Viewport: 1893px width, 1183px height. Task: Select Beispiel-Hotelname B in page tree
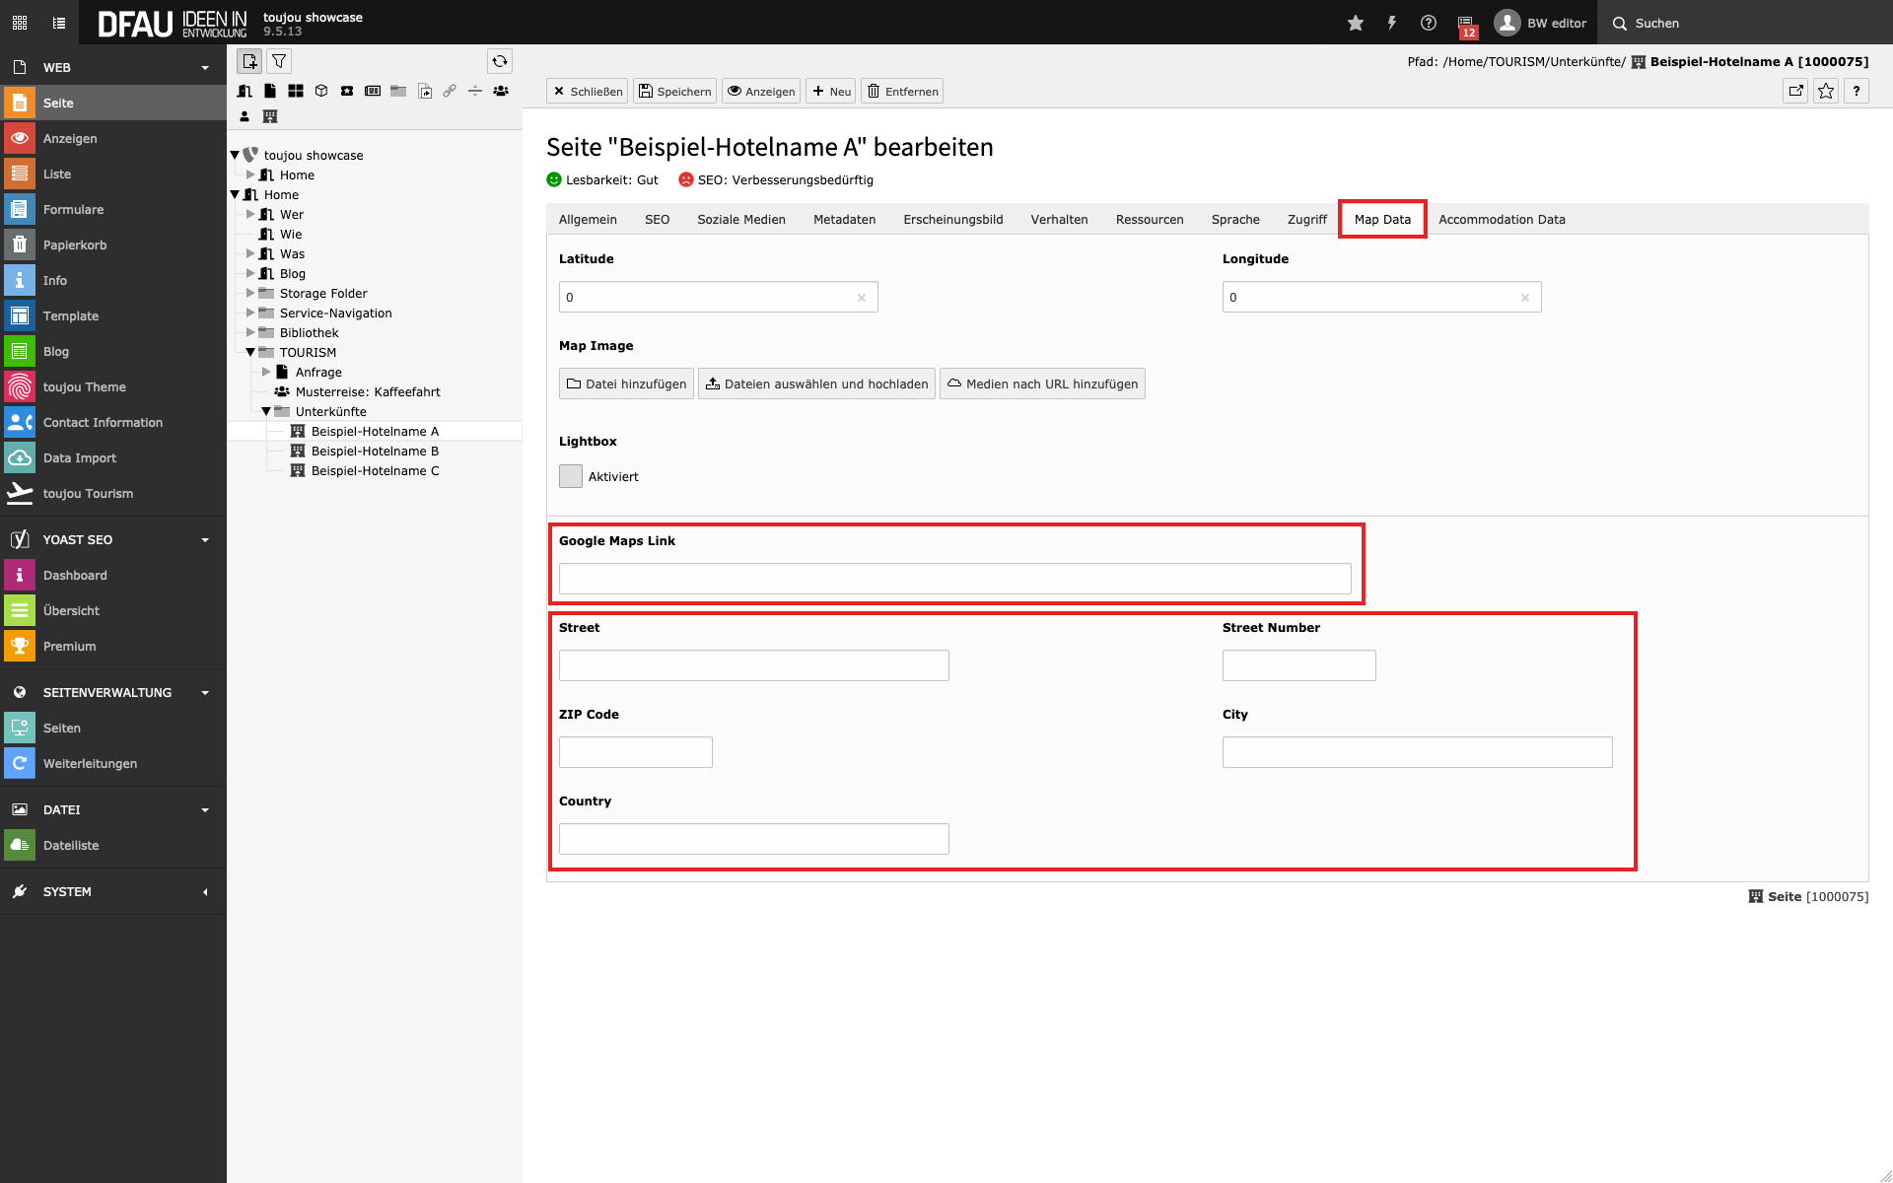[x=375, y=451]
